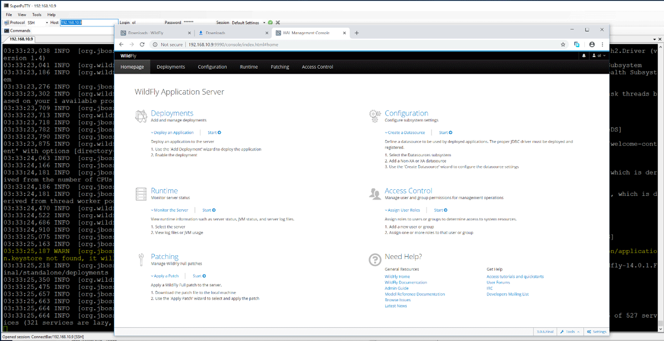Click the SuperPuTTY Host input field
The width and height of the screenshot is (664, 341).
coord(88,23)
